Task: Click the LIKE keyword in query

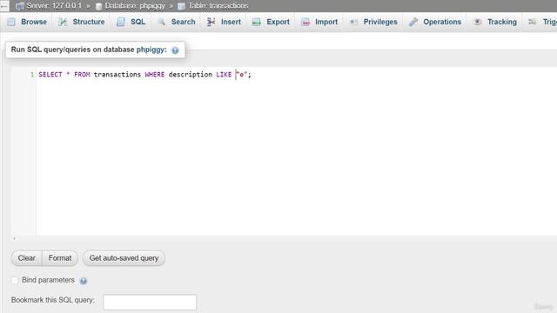Action: [224, 75]
